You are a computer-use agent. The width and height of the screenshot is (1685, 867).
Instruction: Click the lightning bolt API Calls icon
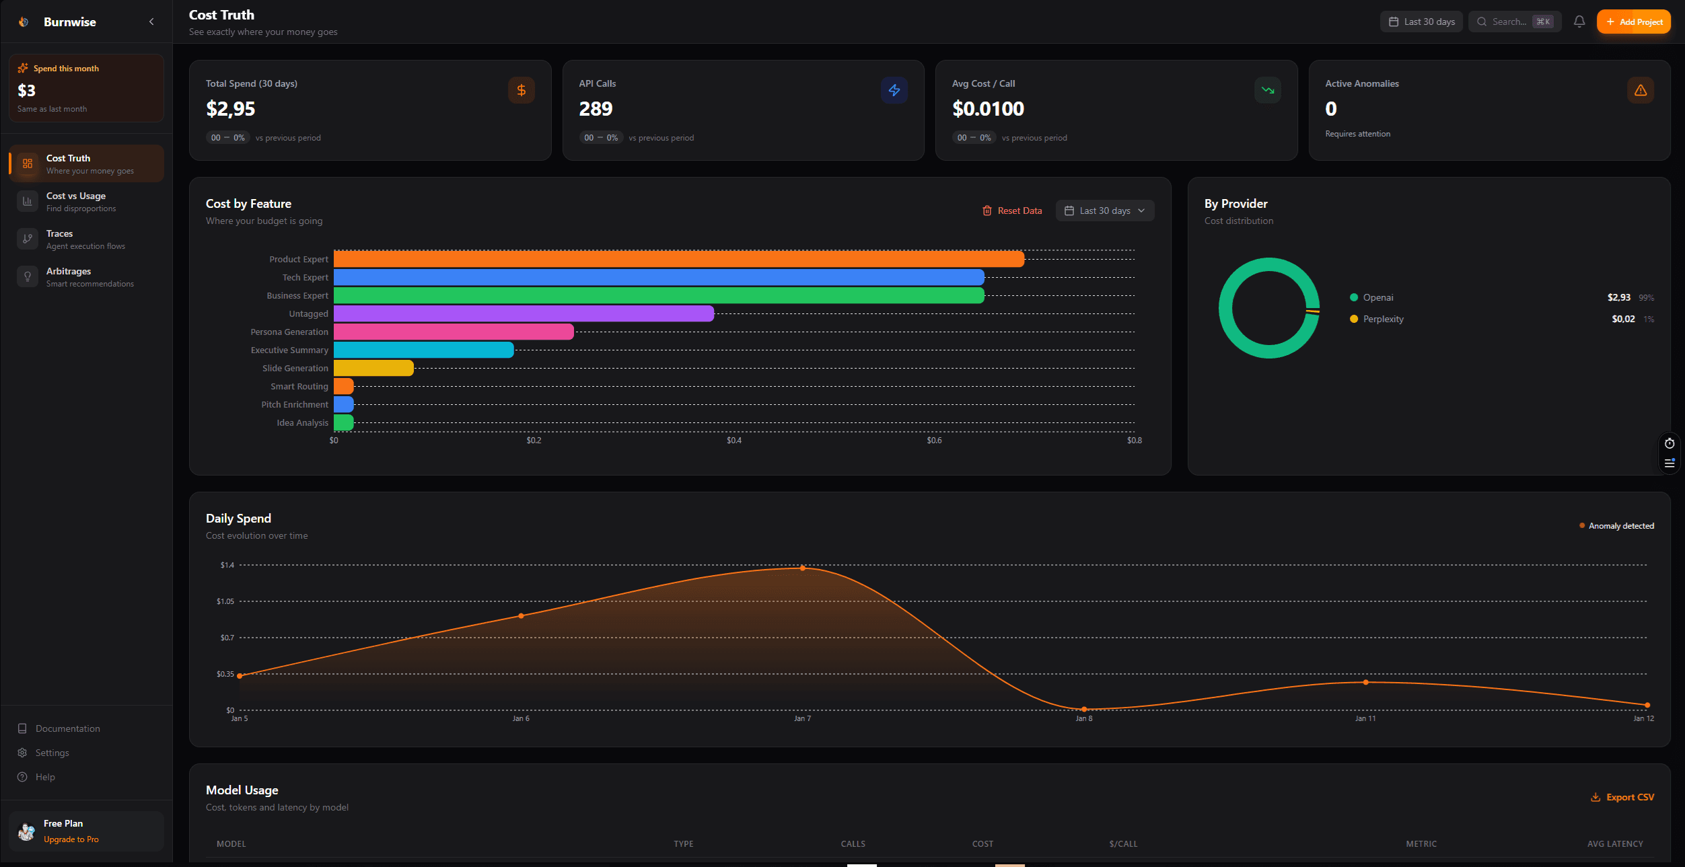(894, 90)
